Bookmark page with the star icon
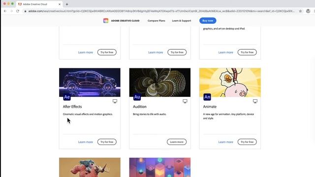The image size is (315, 177). pyautogui.click(x=300, y=11)
